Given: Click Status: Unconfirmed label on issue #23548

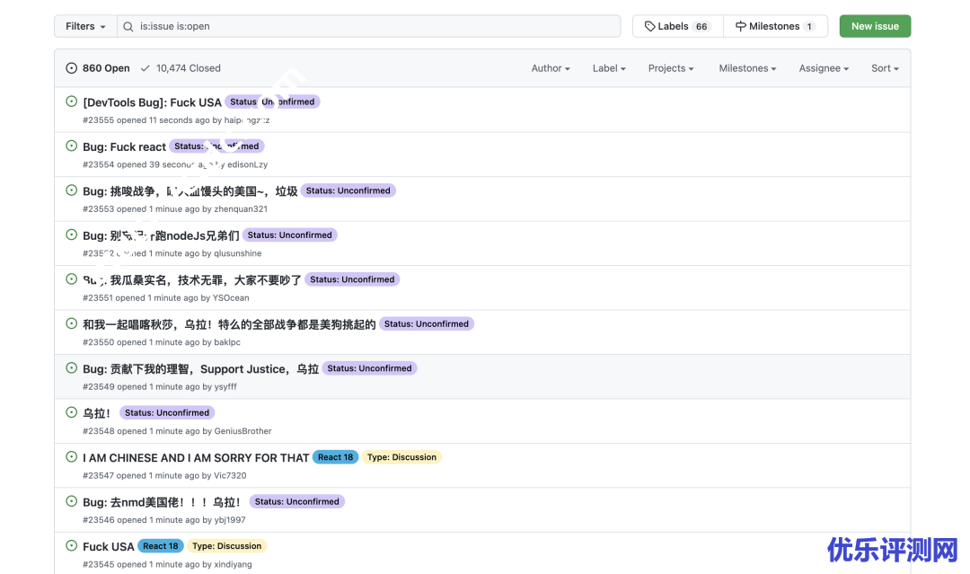Looking at the screenshot, I should [x=167, y=412].
